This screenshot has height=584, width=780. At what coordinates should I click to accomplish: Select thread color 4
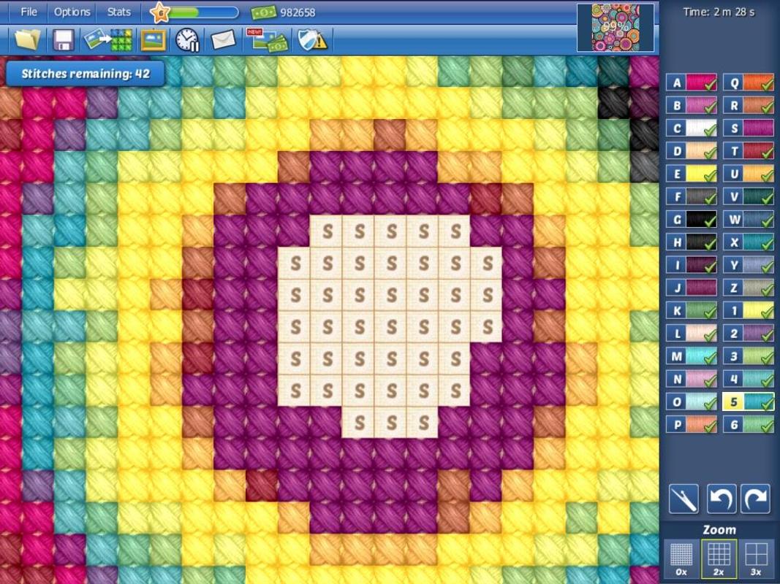(748, 379)
